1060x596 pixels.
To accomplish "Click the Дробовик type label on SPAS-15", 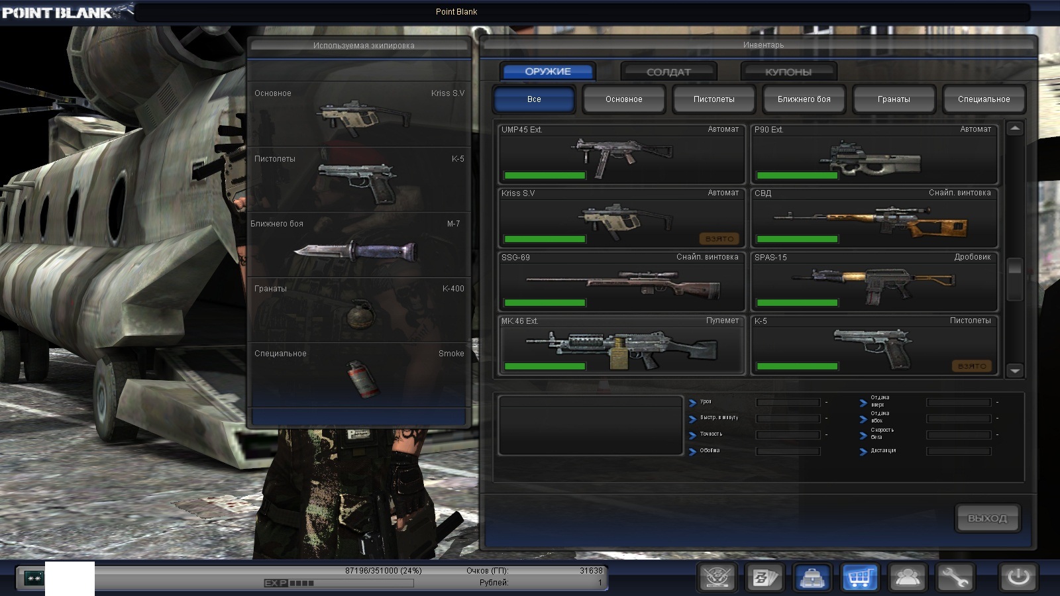I will [973, 257].
